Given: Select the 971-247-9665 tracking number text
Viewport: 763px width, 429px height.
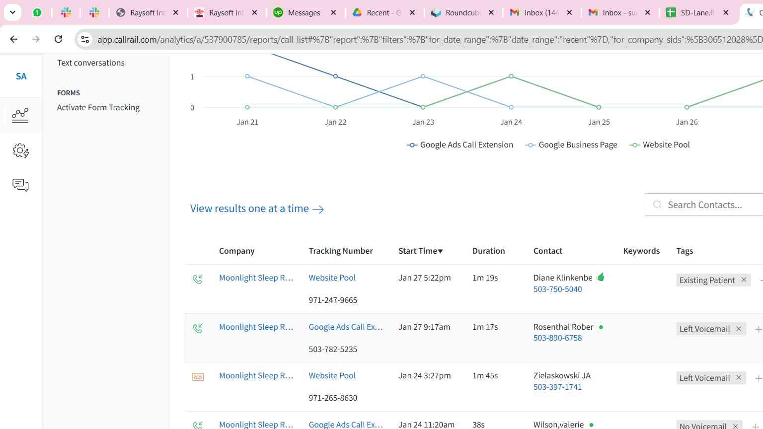Looking at the screenshot, I should click(x=333, y=300).
